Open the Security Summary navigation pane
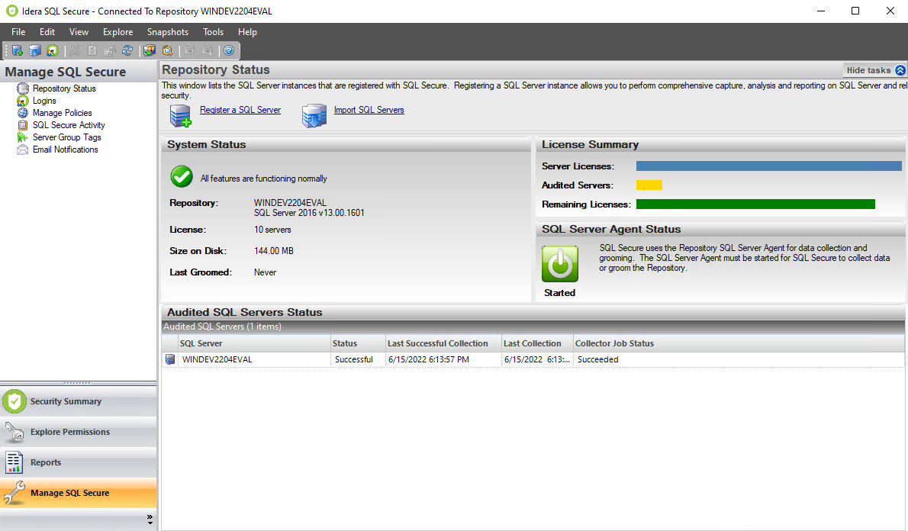908x531 pixels. pyautogui.click(x=78, y=401)
